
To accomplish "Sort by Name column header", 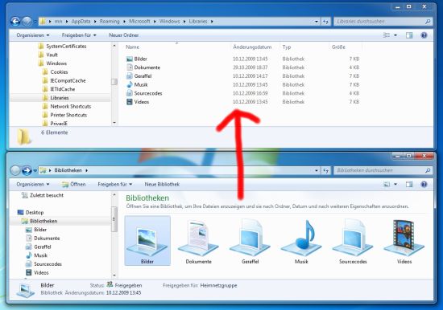I will (132, 47).
